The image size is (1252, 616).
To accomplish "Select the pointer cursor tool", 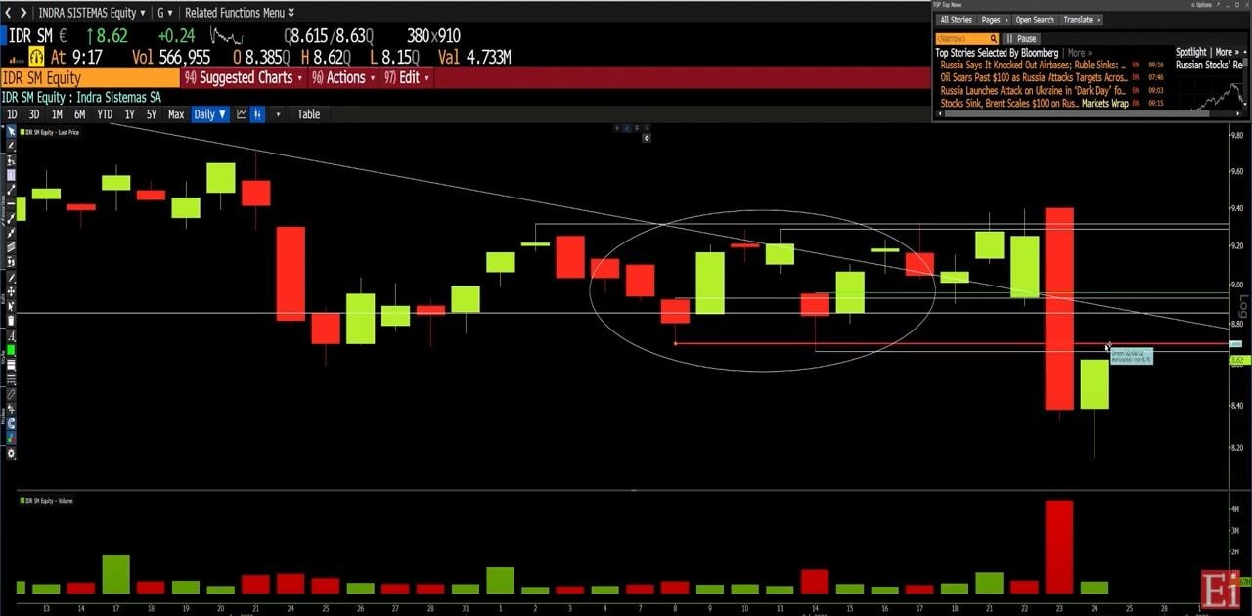I will pyautogui.click(x=10, y=131).
